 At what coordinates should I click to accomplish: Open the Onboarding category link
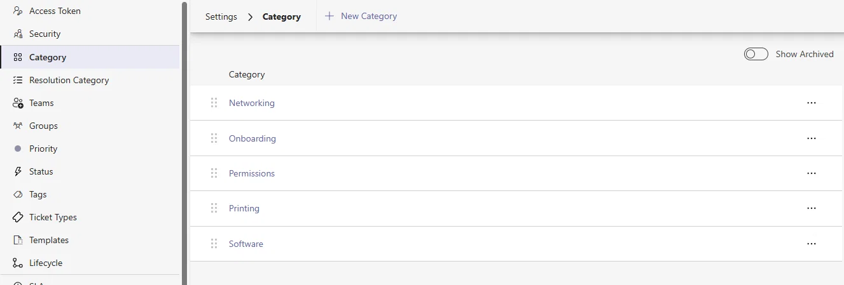(253, 138)
